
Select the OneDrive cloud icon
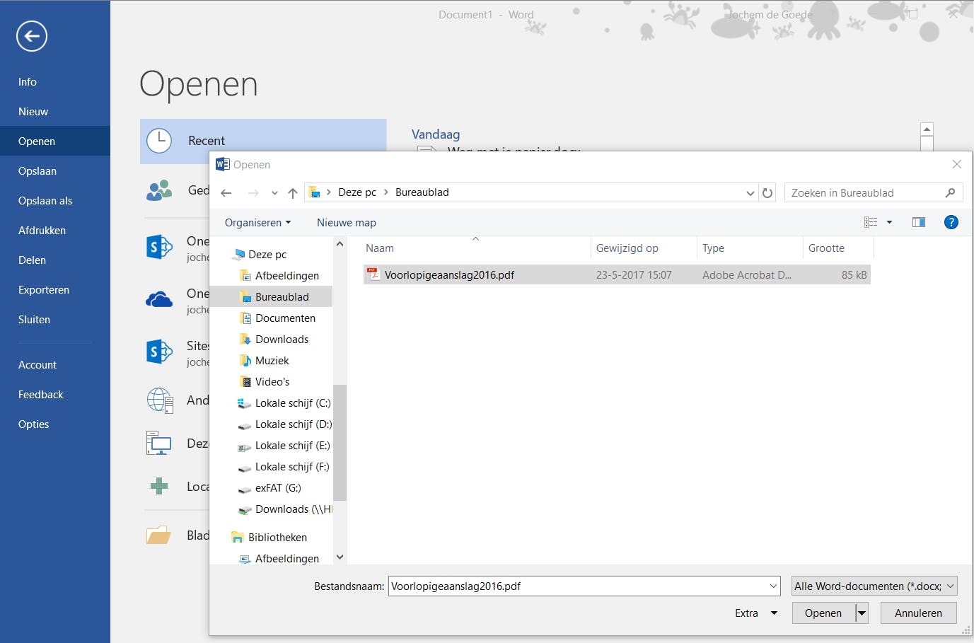tap(159, 300)
